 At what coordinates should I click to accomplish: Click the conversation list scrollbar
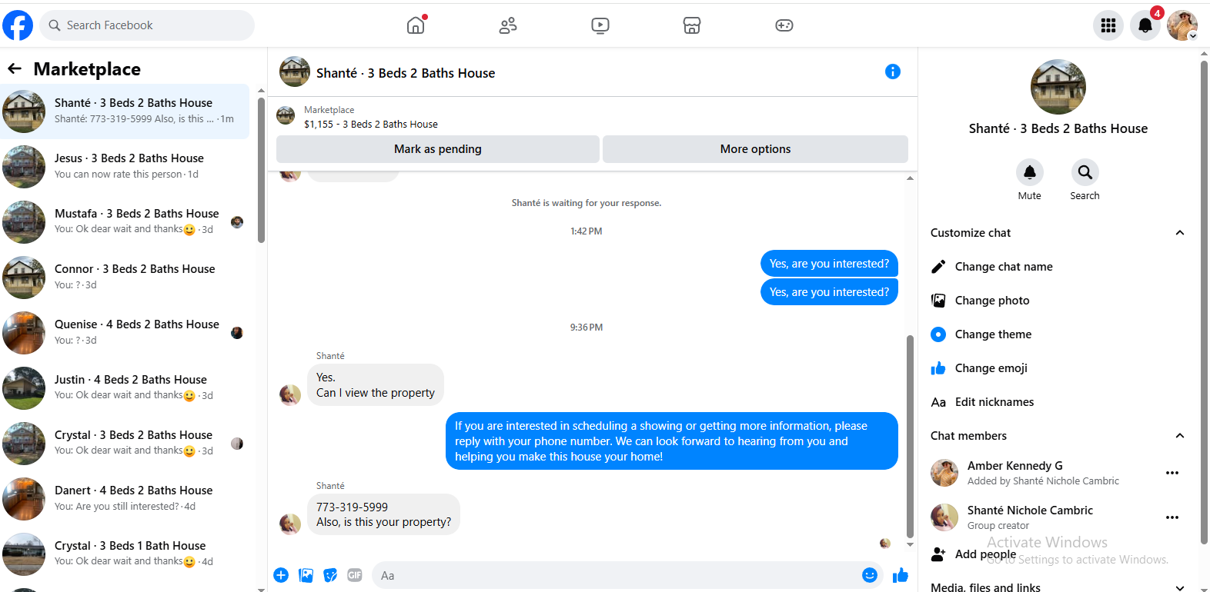point(261,169)
